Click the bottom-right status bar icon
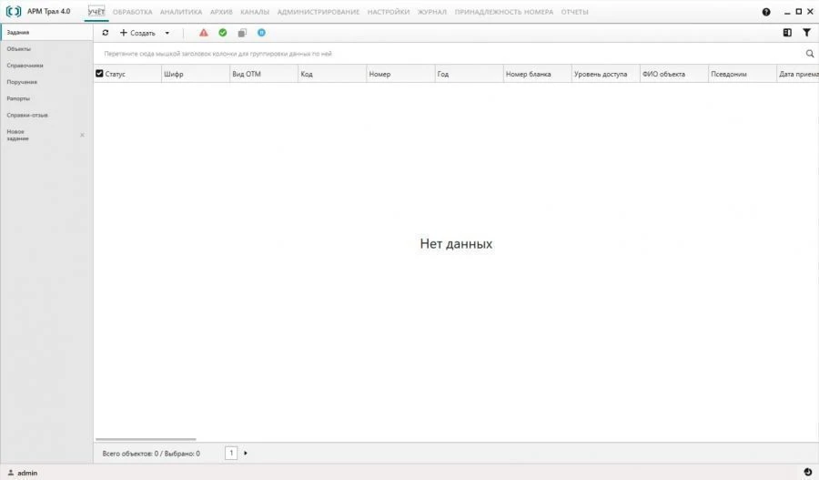The width and height of the screenshot is (819, 480). pos(808,472)
